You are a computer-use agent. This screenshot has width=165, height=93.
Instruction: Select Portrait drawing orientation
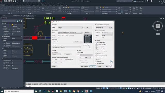96,60
